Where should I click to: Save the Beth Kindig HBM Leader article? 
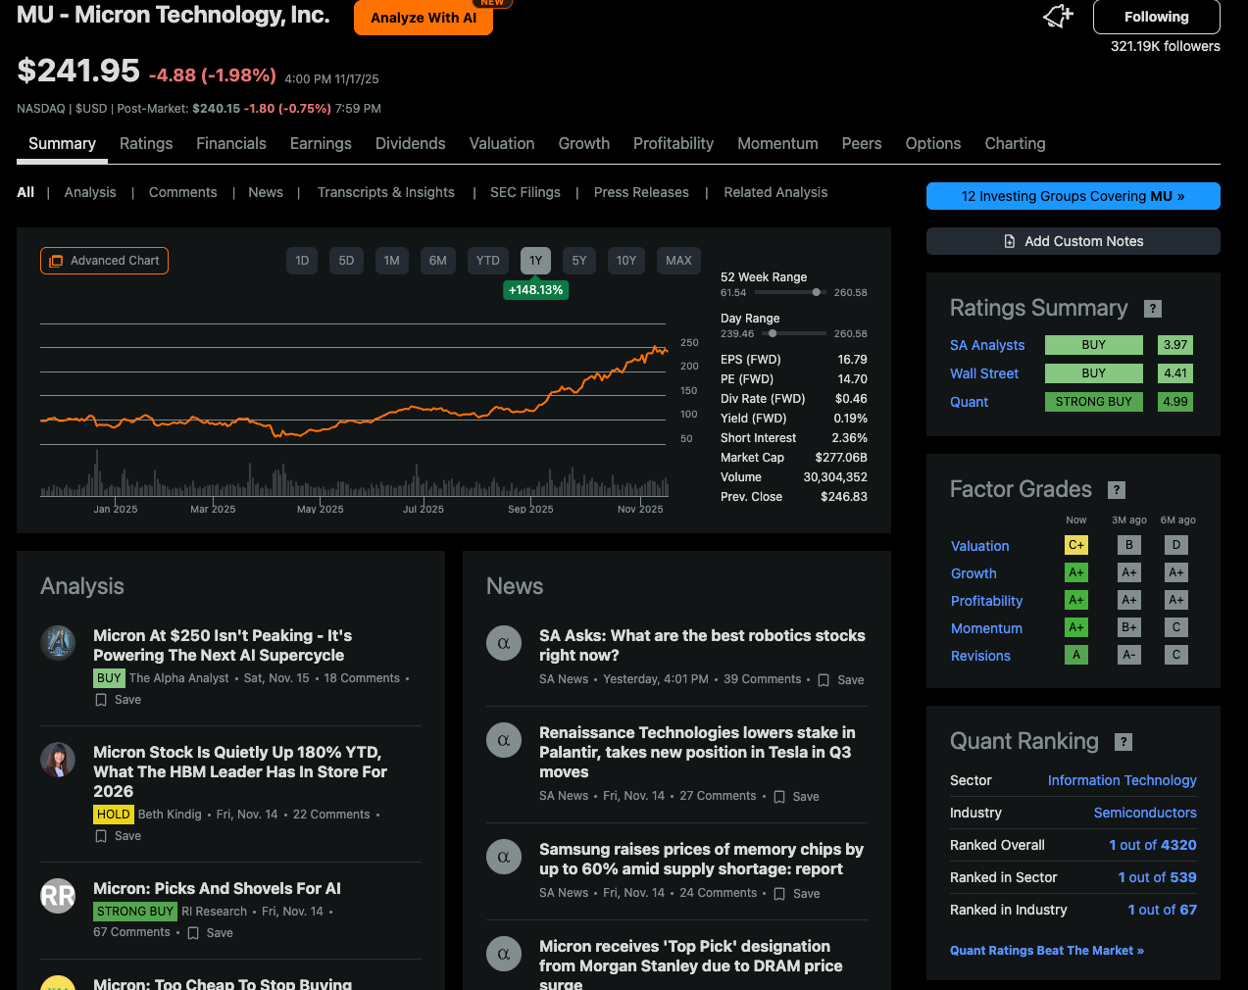point(118,836)
